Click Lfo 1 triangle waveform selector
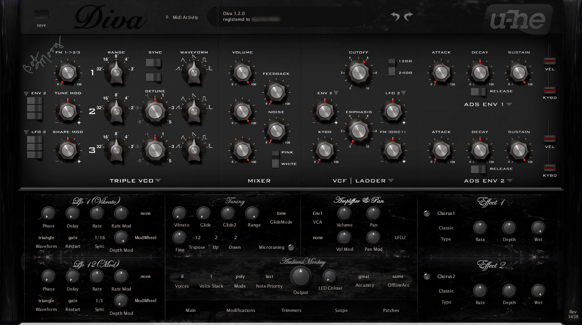This screenshot has width=582, height=325. pyautogui.click(x=46, y=238)
